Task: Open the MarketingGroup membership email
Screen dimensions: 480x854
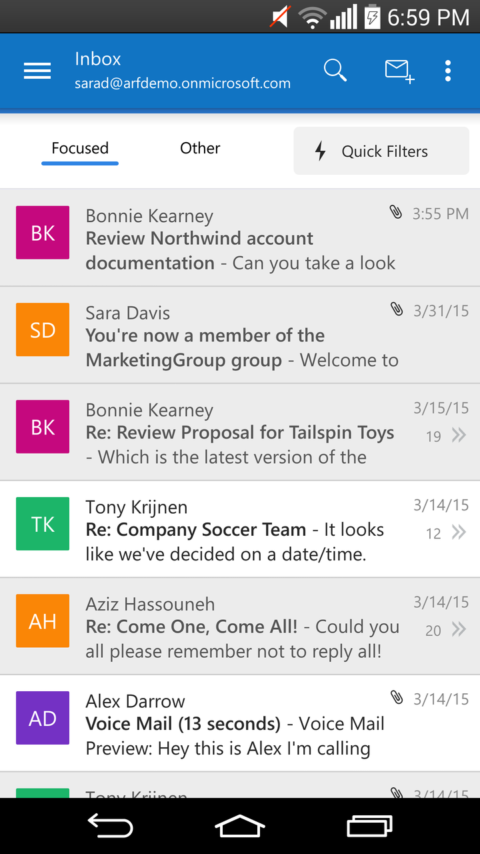Action: 240,348
